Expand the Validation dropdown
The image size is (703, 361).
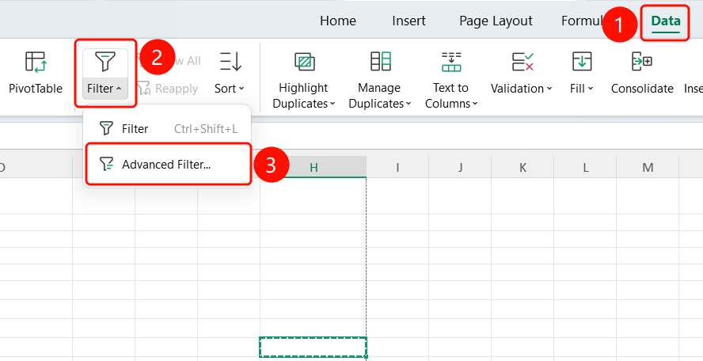(549, 89)
